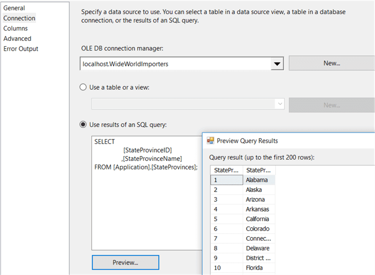375x275 pixels.
Task: Switch to the Connection page
Action: pyautogui.click(x=19, y=18)
